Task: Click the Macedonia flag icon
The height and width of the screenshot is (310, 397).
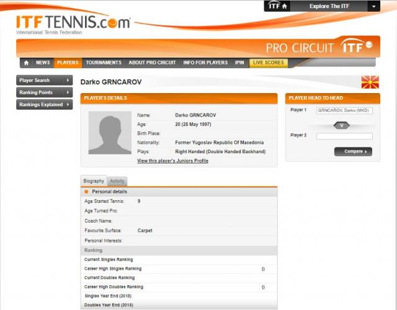Action: point(370,82)
